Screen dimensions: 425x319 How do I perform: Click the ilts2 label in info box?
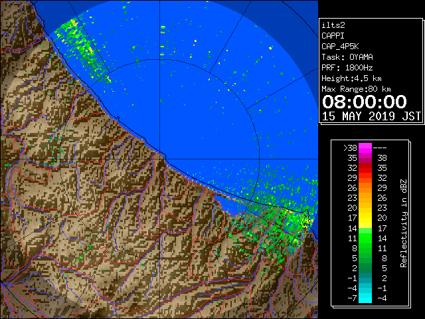[x=333, y=25]
